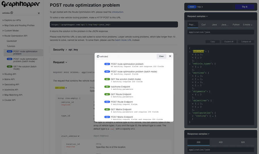Viewport: 259px width, 154px height.
Task: Click the Try it button
Action: click(244, 7)
